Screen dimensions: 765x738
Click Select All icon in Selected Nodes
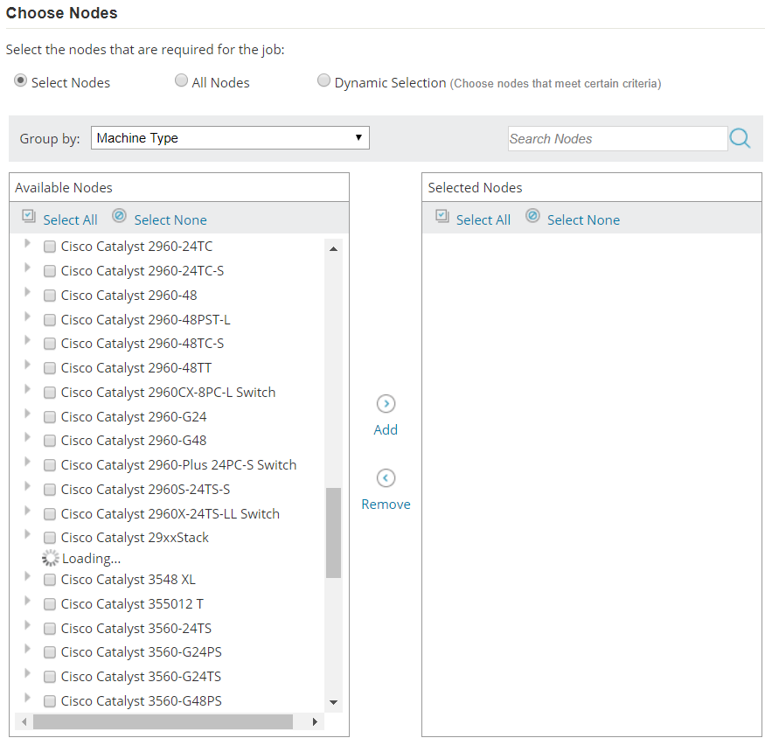(442, 216)
